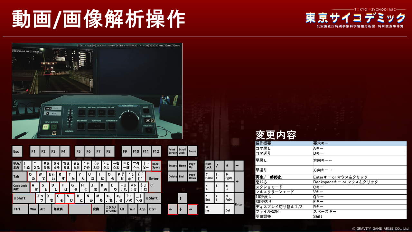Click the F5 key
Viewport: 412px width, 232px height.
(x=80, y=151)
